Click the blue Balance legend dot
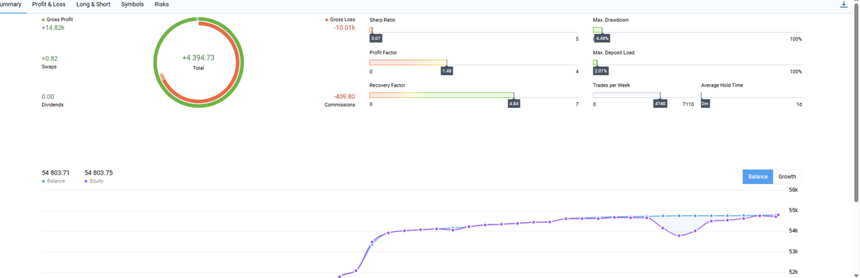Image resolution: width=860 pixels, height=278 pixels. coord(43,181)
